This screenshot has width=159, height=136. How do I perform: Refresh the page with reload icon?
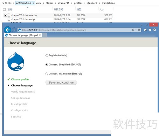point(139,30)
